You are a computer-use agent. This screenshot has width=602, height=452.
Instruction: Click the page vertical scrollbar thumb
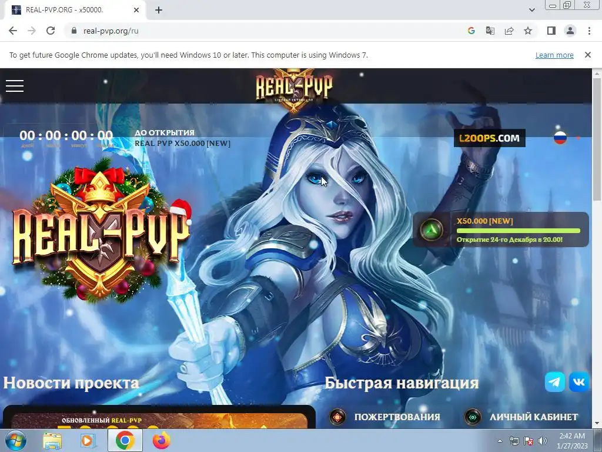(x=597, y=139)
